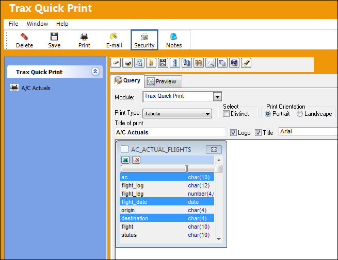Select the 'flight_log' field row
Screen dimensions: 338x260
tap(167, 185)
